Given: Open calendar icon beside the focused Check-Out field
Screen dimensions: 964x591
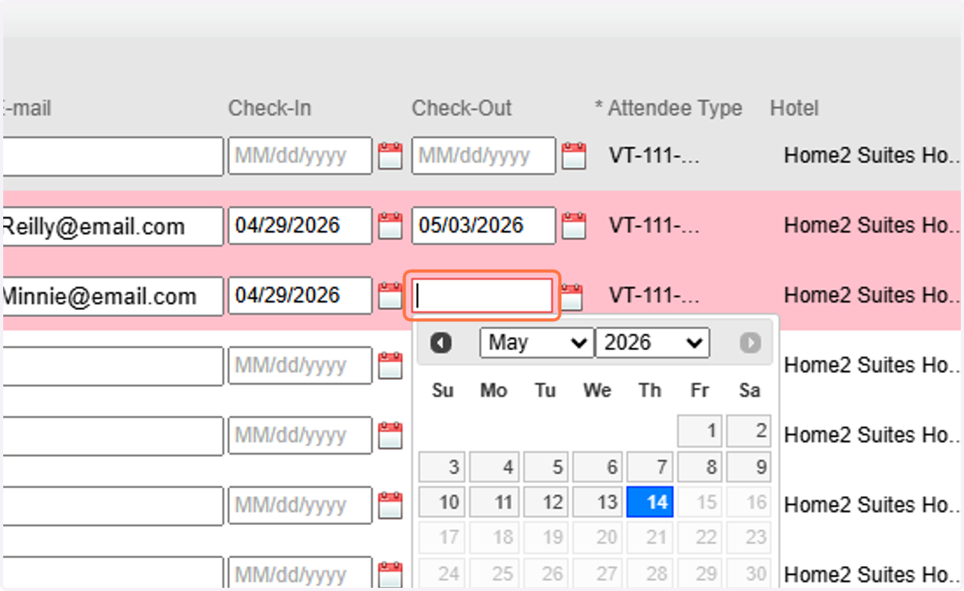Looking at the screenshot, I should click(572, 296).
